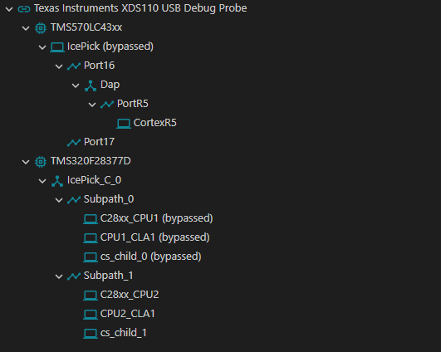Click the IcePick (bypassed) device icon
This screenshot has height=352, width=441.
click(x=57, y=47)
